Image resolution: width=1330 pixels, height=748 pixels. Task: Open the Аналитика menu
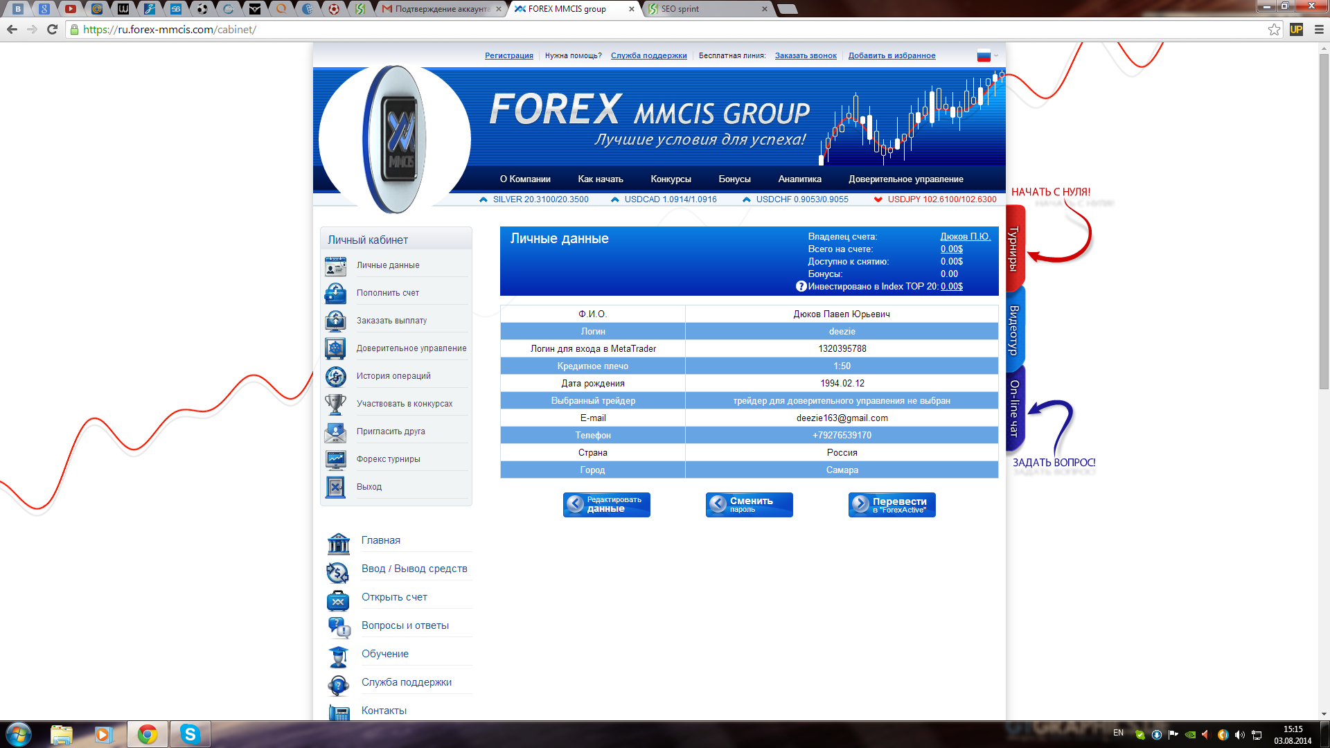799,179
